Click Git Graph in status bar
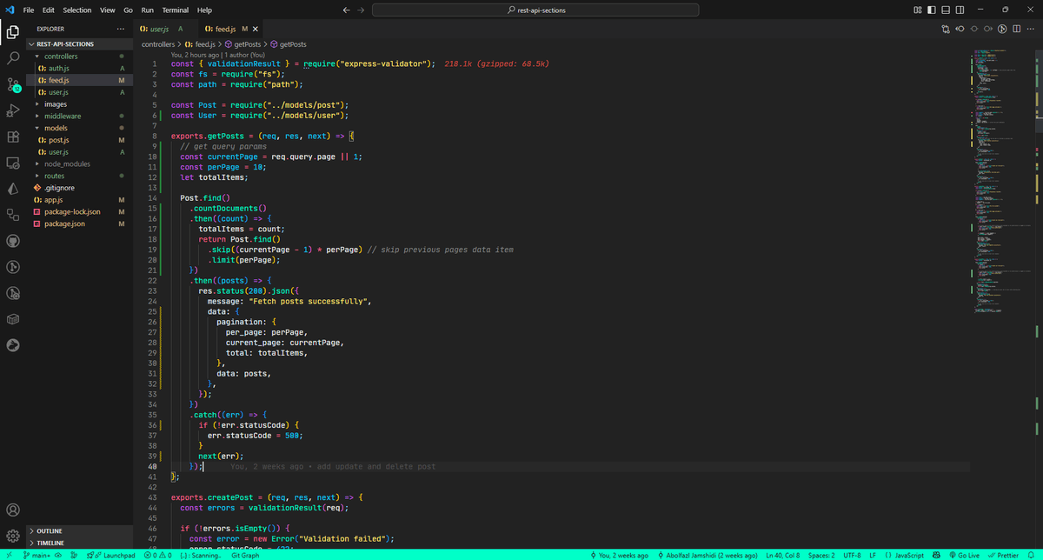 tap(245, 555)
